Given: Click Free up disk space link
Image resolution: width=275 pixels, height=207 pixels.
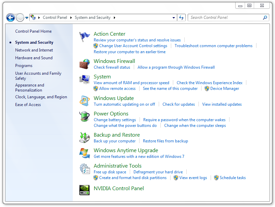Looking at the screenshot, I should (x=110, y=172).
